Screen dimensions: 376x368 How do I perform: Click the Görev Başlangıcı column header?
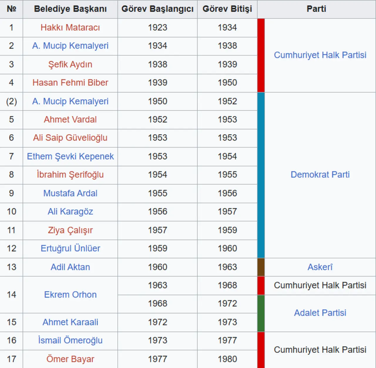point(157,9)
